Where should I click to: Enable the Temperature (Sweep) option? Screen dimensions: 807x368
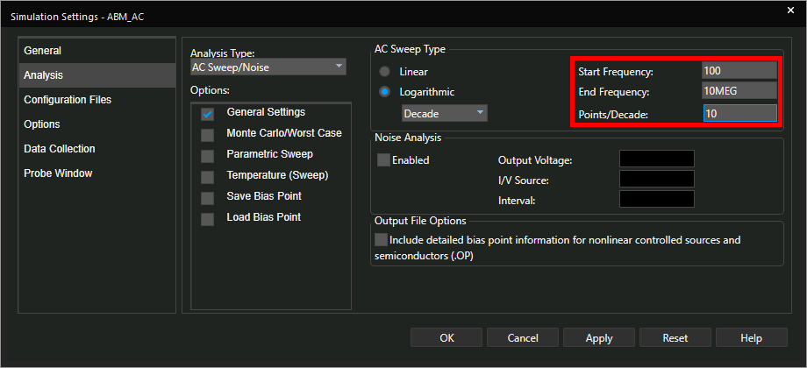click(x=207, y=177)
